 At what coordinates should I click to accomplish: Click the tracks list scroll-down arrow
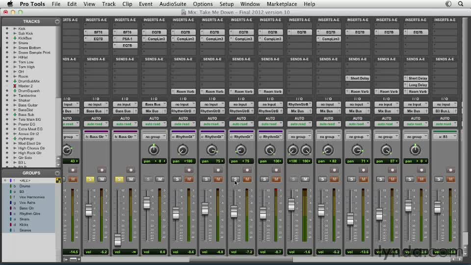click(58, 164)
